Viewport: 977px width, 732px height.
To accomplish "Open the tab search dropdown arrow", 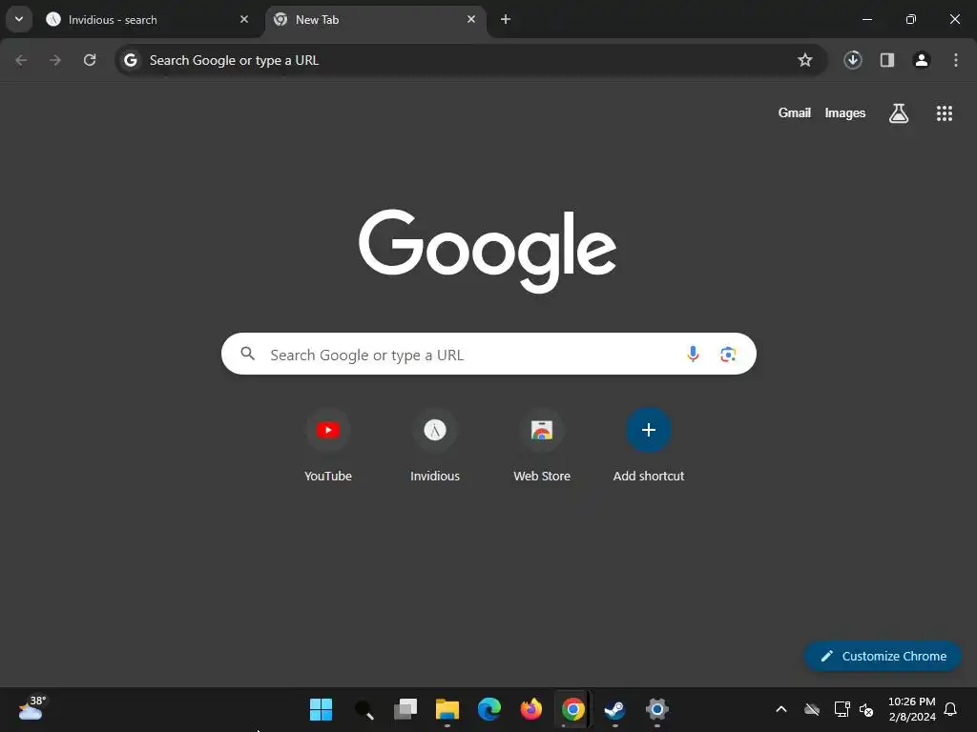I will click(19, 19).
